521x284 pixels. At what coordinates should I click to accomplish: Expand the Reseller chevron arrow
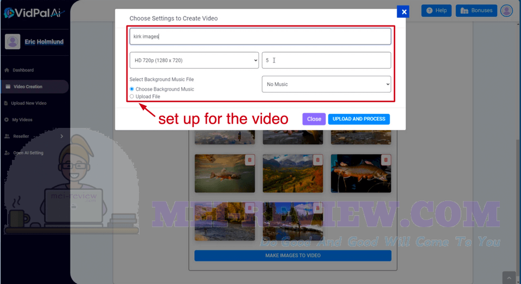pos(62,137)
